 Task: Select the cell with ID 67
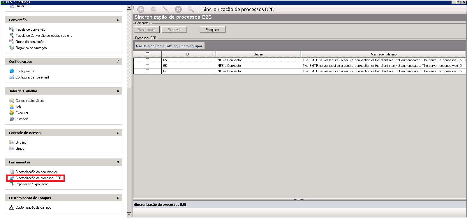click(188, 71)
